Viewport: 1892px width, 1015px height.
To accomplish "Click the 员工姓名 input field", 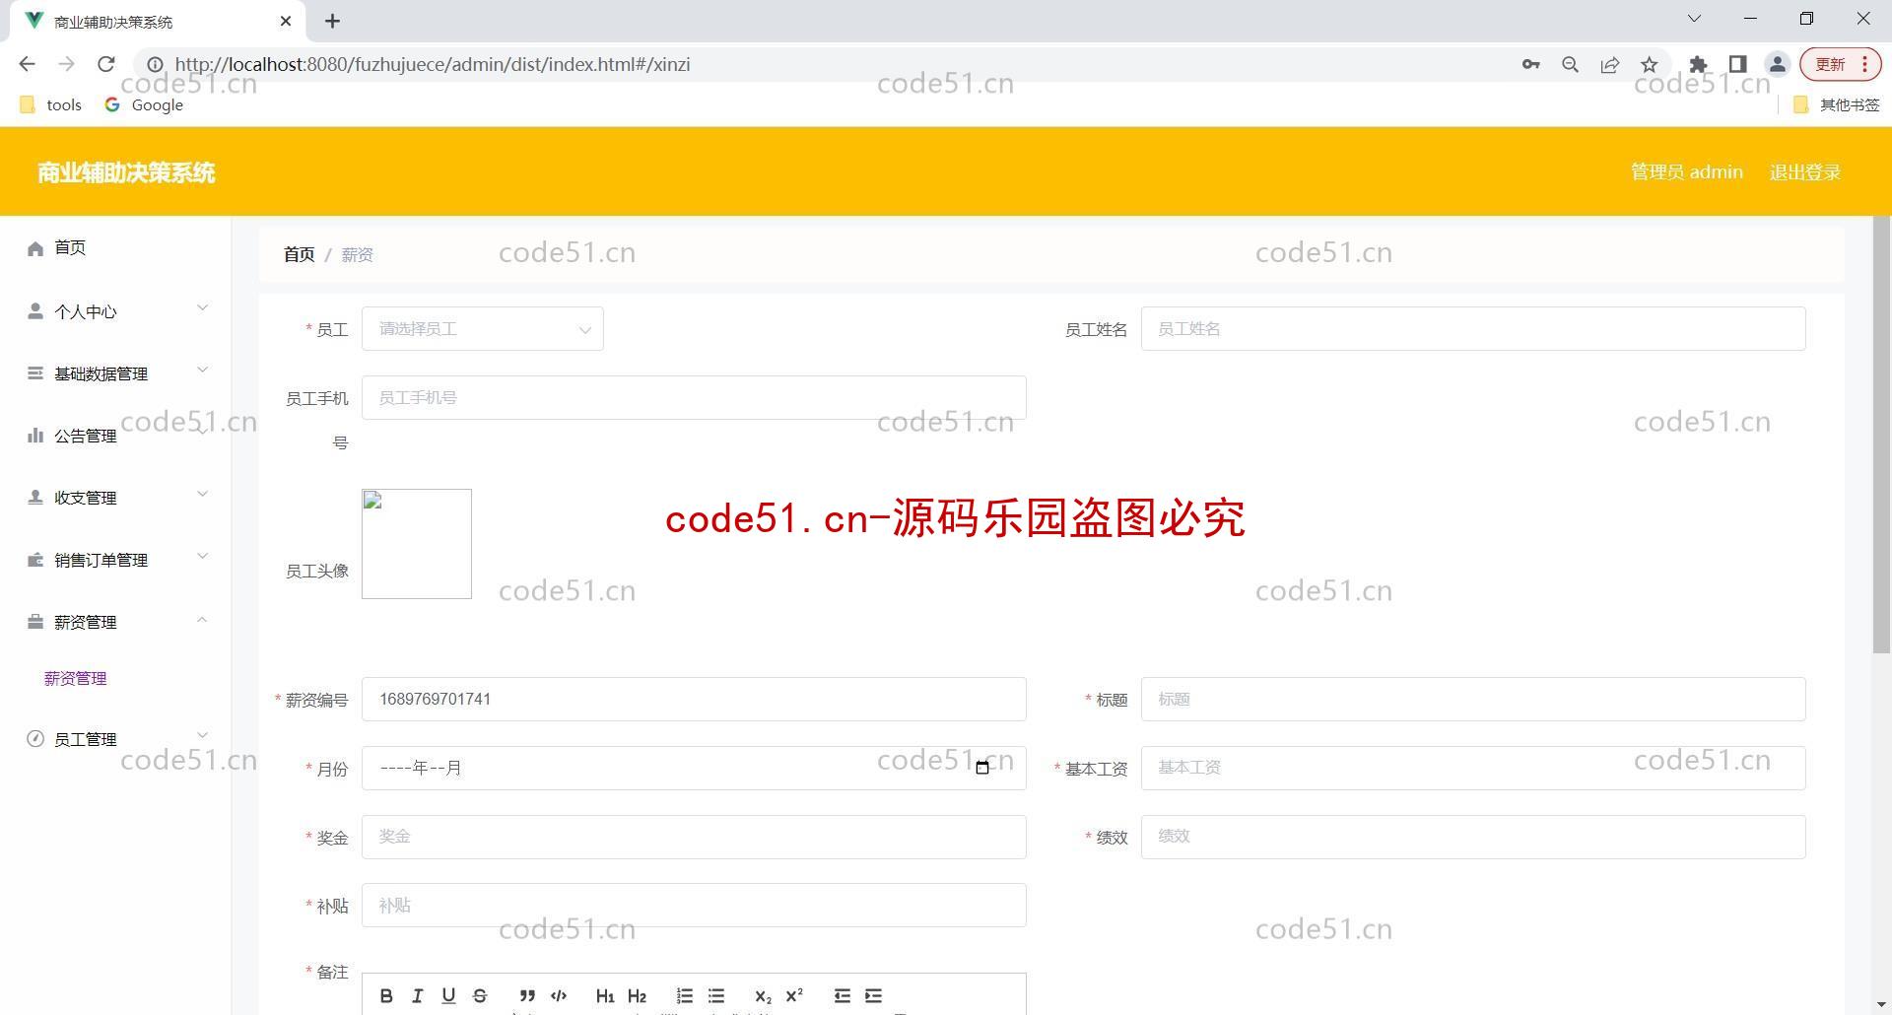I will point(1473,329).
